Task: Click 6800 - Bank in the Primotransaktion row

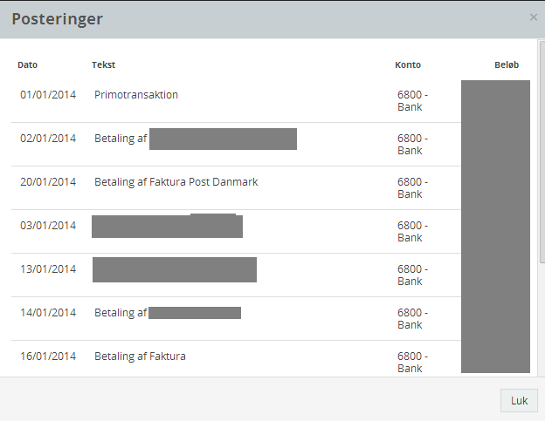Action: tap(412, 101)
